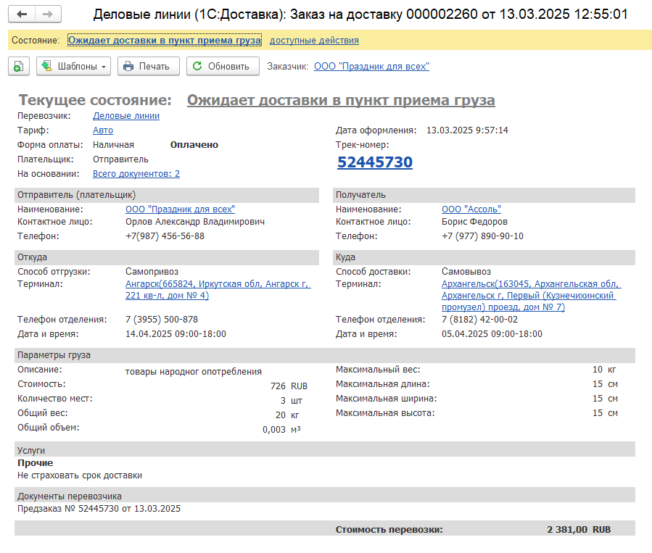Click the Обновить button
Screen dimensions: 652x553
point(223,66)
